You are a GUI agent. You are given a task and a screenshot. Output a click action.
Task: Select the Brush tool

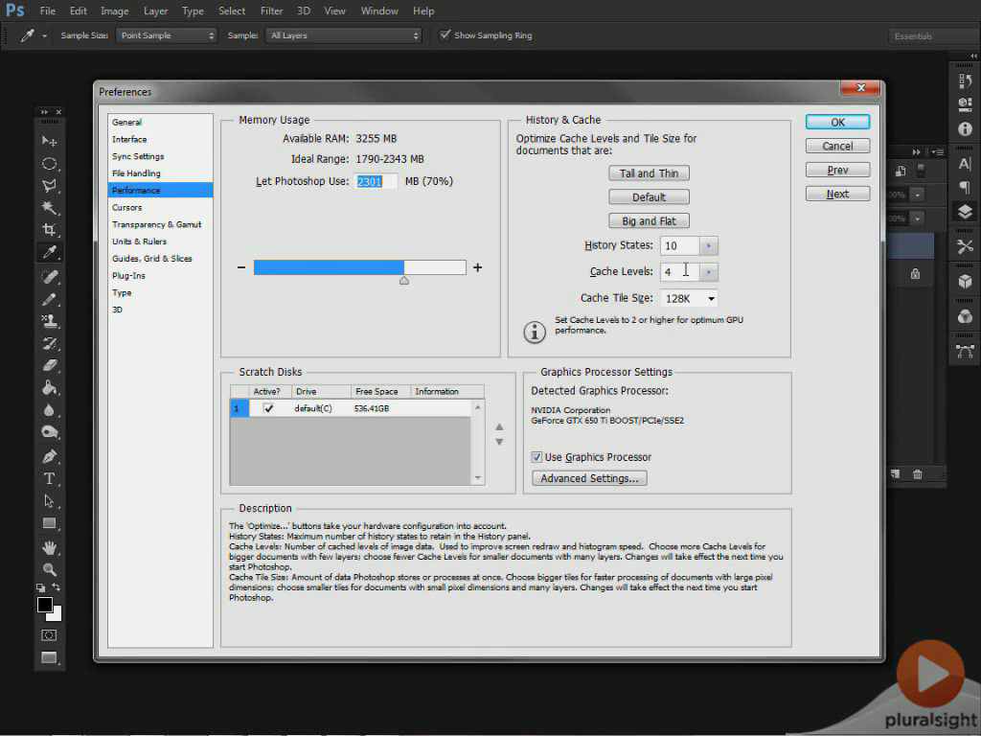point(49,299)
